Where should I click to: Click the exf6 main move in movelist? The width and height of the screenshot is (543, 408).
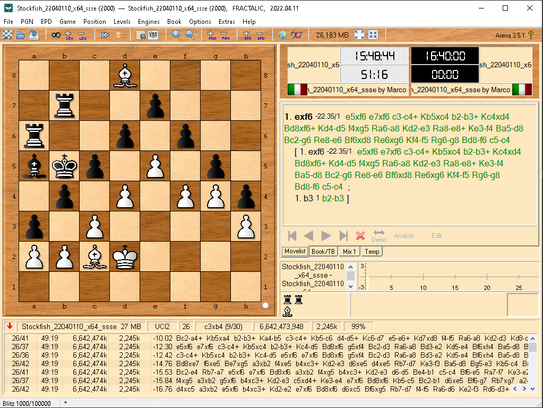(304, 117)
